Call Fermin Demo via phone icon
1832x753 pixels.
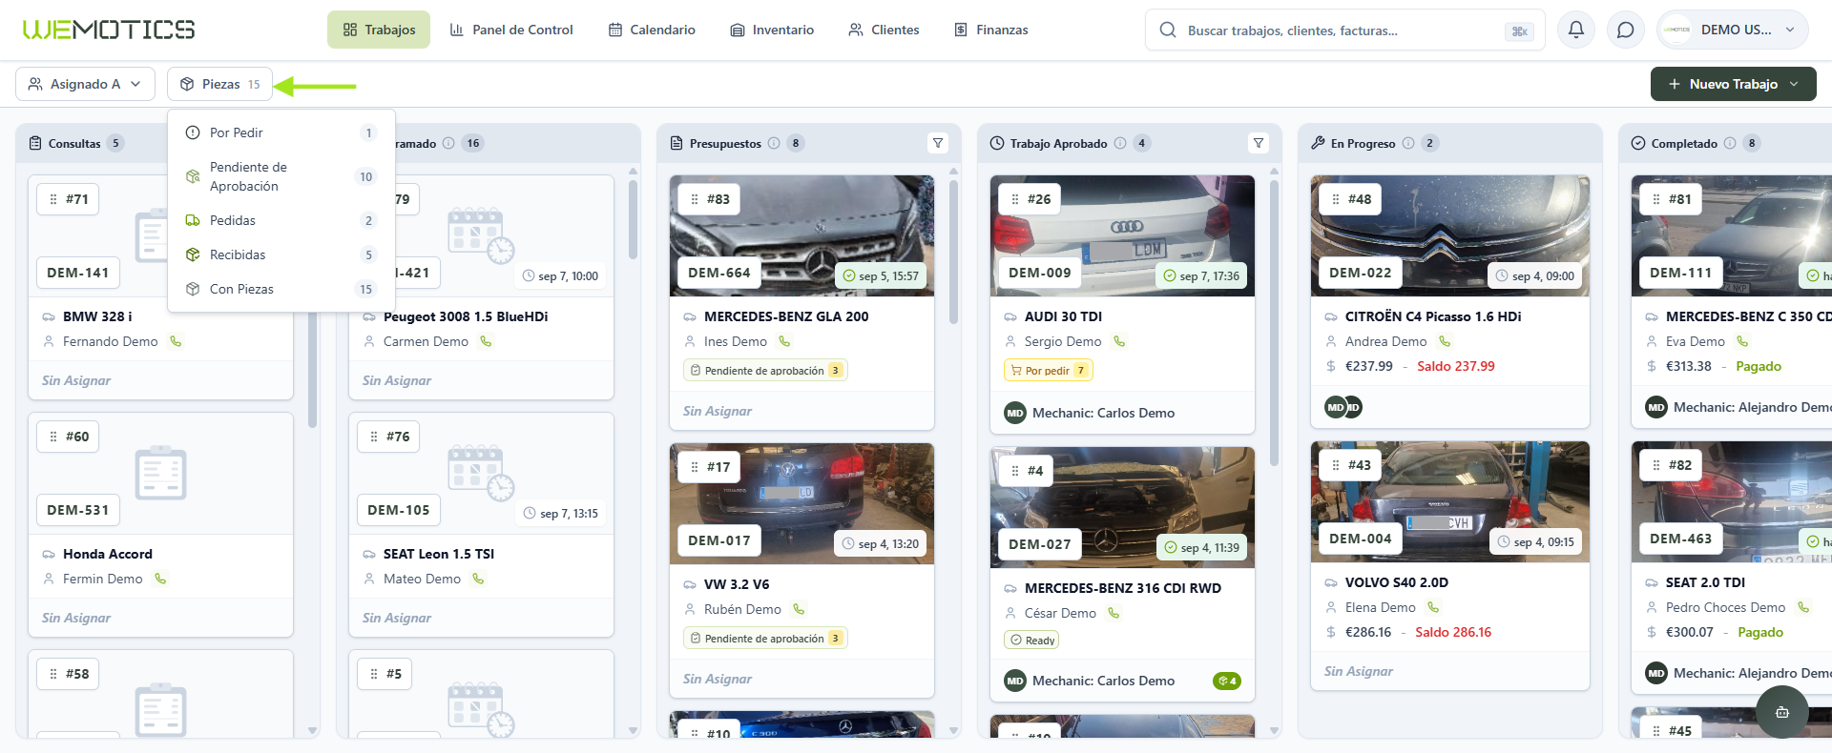click(x=160, y=579)
